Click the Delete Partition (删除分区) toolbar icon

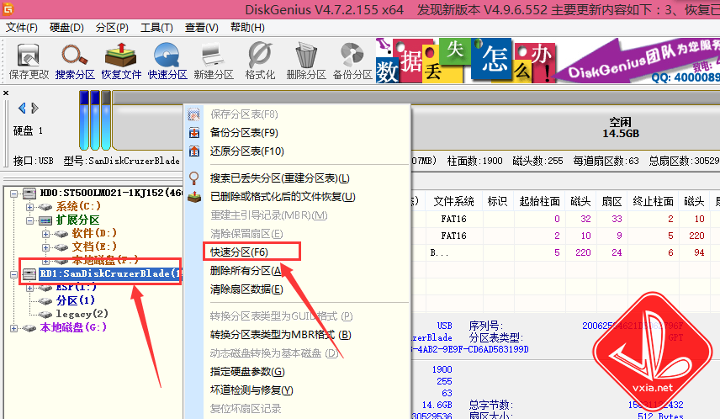click(x=306, y=61)
